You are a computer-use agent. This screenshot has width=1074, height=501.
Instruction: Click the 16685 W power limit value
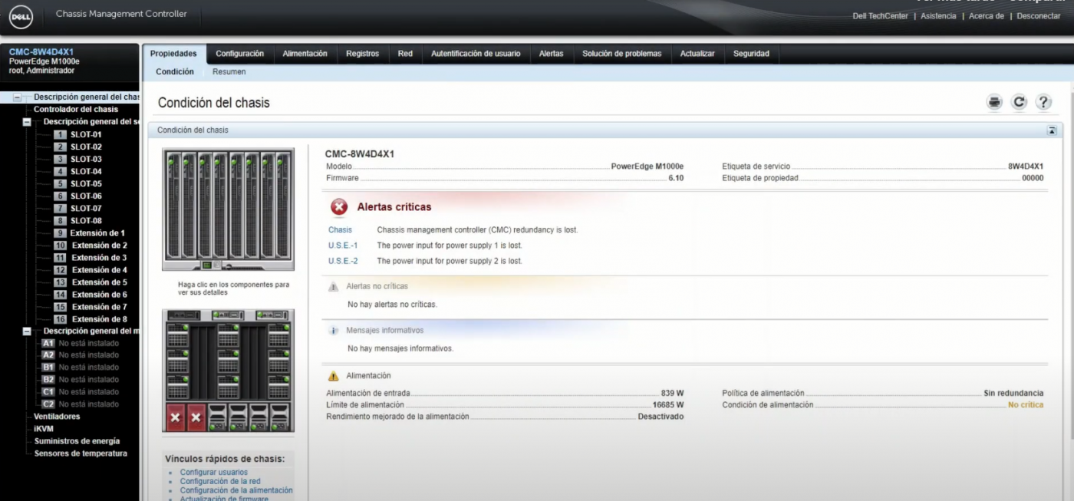coord(668,405)
